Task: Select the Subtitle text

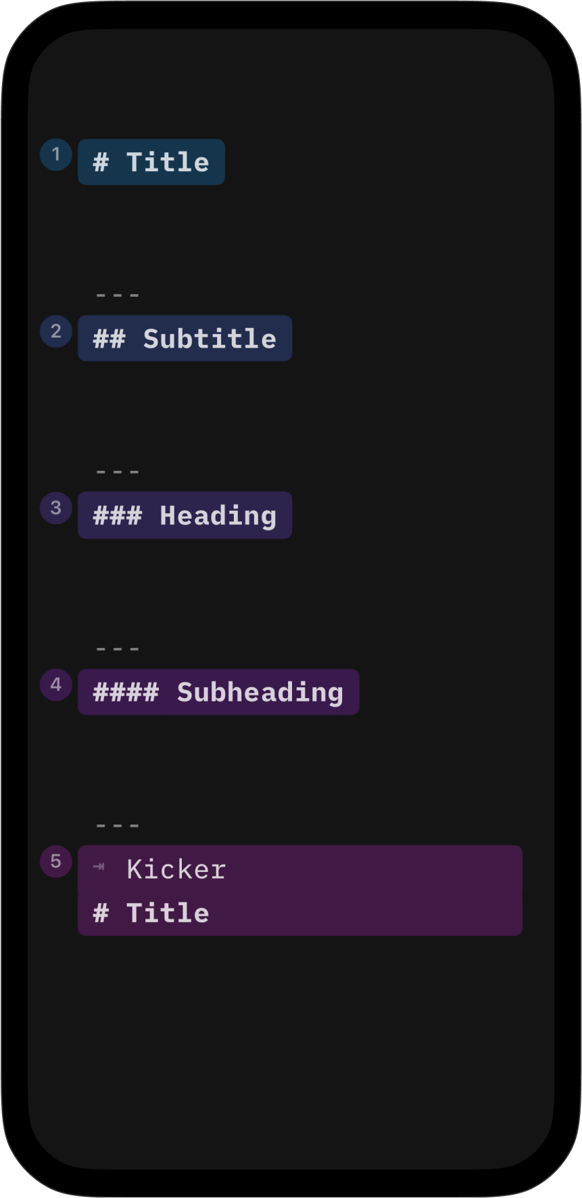Action: click(x=210, y=339)
